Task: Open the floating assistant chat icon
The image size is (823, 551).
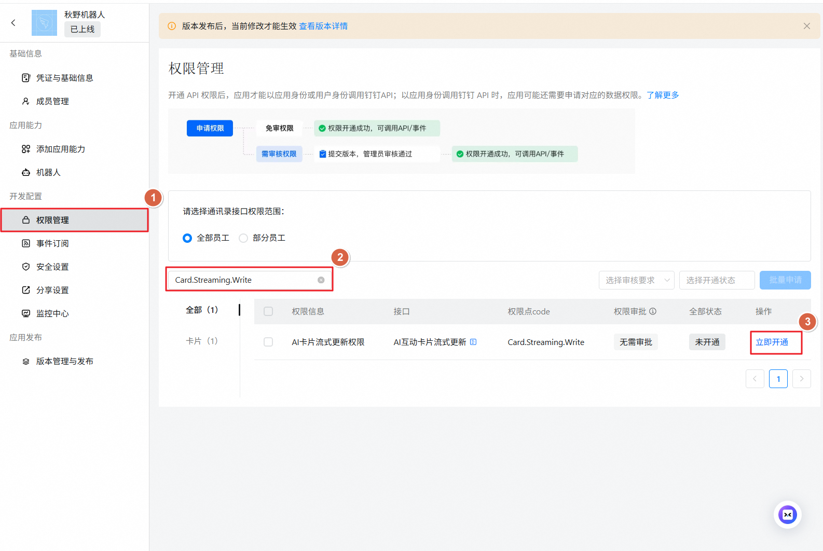Action: click(x=788, y=515)
